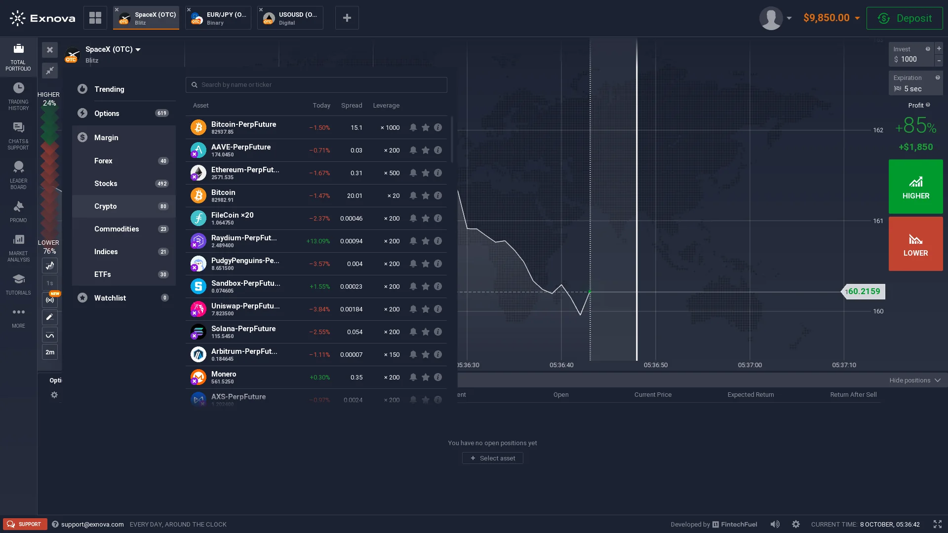Open balance $9,850.00 dropdown
Image resolution: width=948 pixels, height=533 pixels.
832,18
